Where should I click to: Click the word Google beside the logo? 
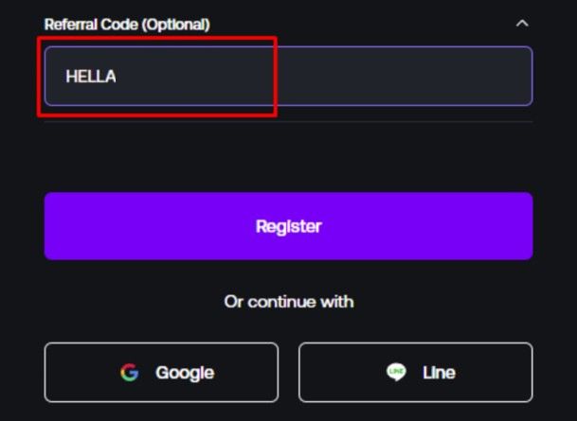coord(185,373)
